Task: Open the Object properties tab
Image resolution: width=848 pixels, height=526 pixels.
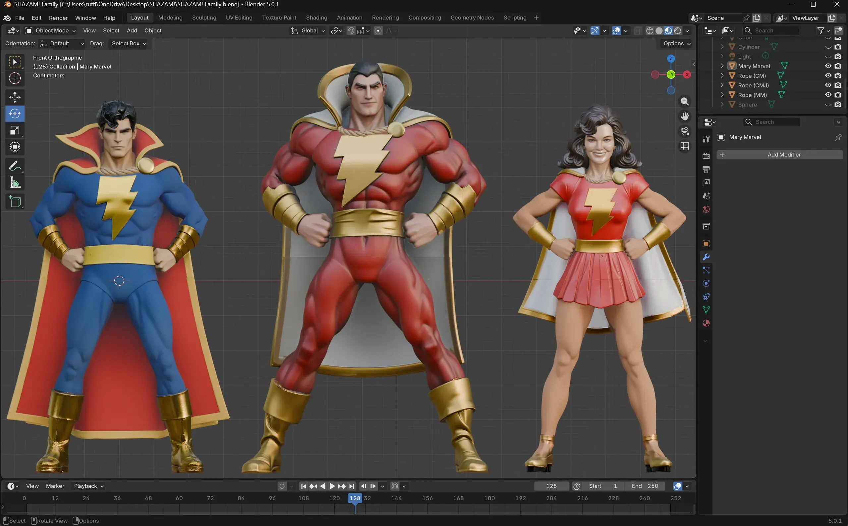Action: 706,244
